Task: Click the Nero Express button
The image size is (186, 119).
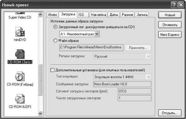Action: coord(170,35)
